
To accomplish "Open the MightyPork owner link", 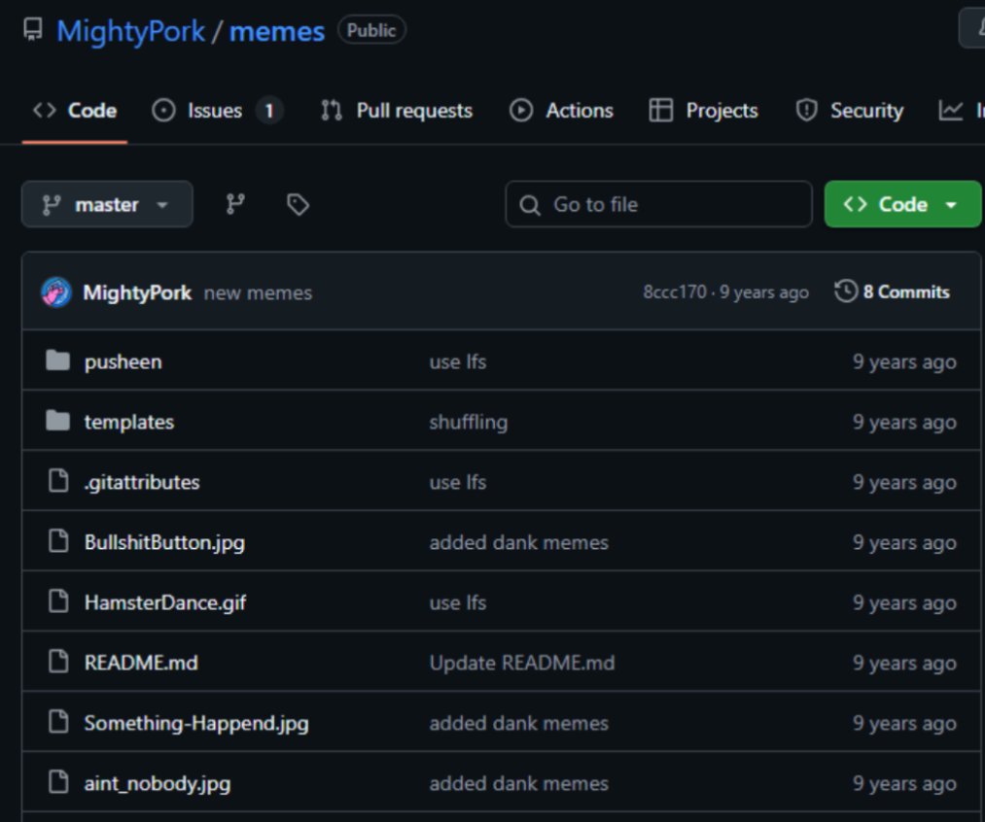I will 130,31.
